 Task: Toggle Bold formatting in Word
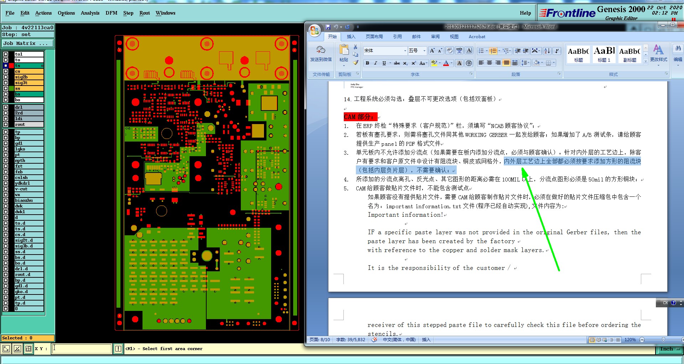pyautogui.click(x=367, y=63)
